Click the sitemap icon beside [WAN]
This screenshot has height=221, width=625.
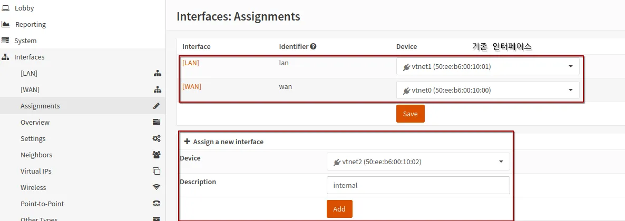pyautogui.click(x=157, y=89)
